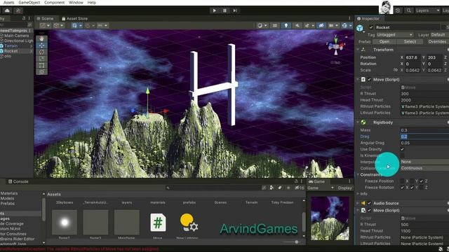Select the Scale tool

[x=42, y=59]
